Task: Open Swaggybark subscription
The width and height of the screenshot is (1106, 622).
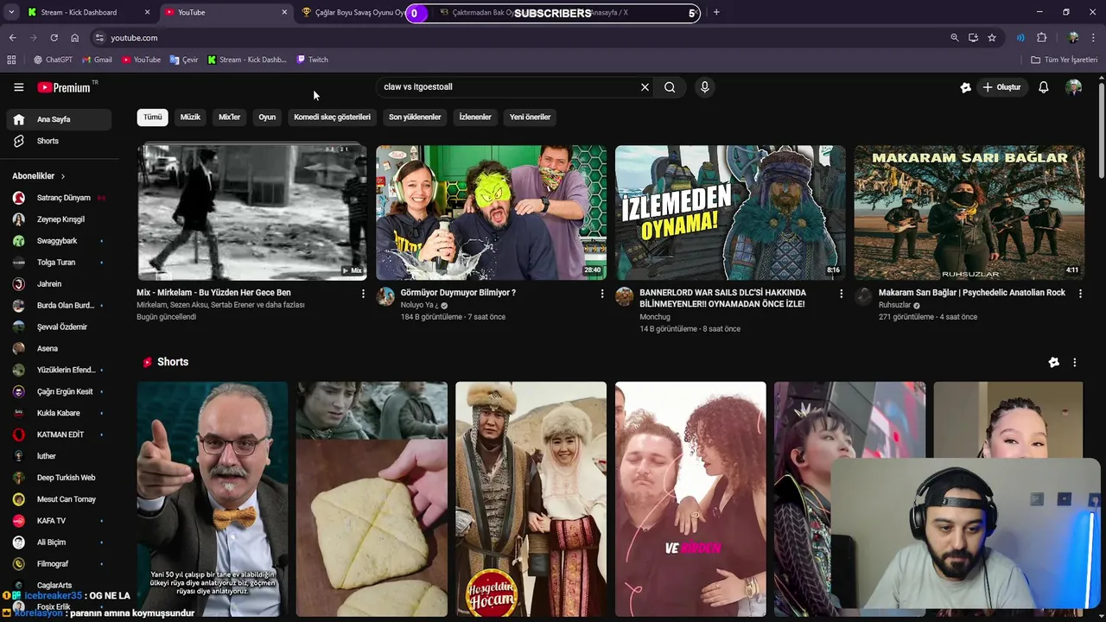Action: (x=59, y=241)
